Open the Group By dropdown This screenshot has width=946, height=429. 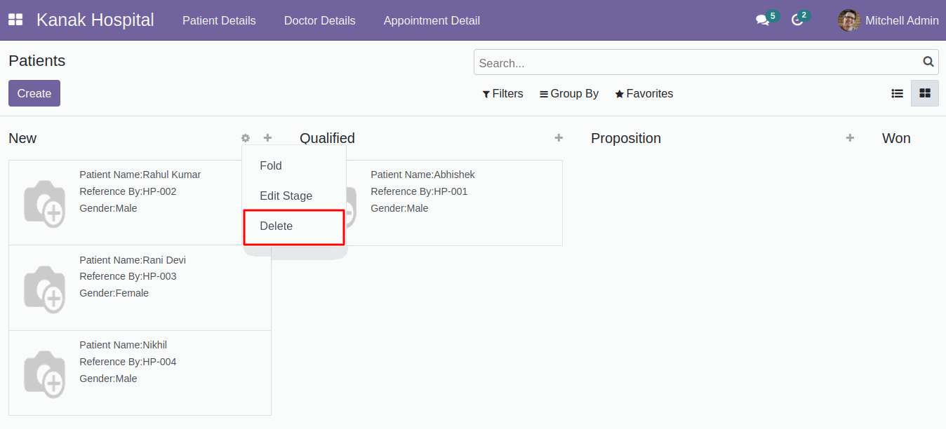point(569,93)
